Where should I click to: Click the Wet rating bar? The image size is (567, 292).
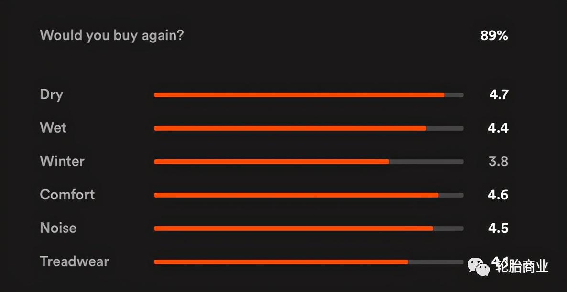[308, 128]
